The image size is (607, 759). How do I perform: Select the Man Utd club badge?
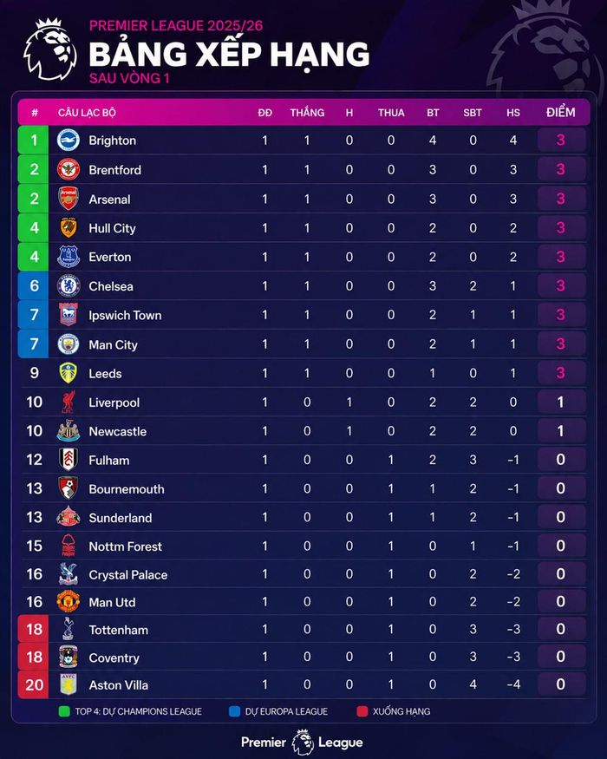coord(69,602)
